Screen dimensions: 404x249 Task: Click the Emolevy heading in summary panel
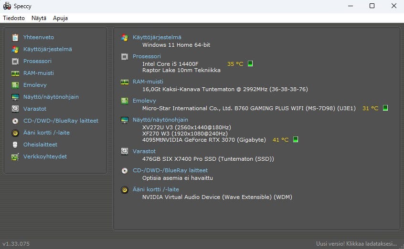tap(144, 101)
